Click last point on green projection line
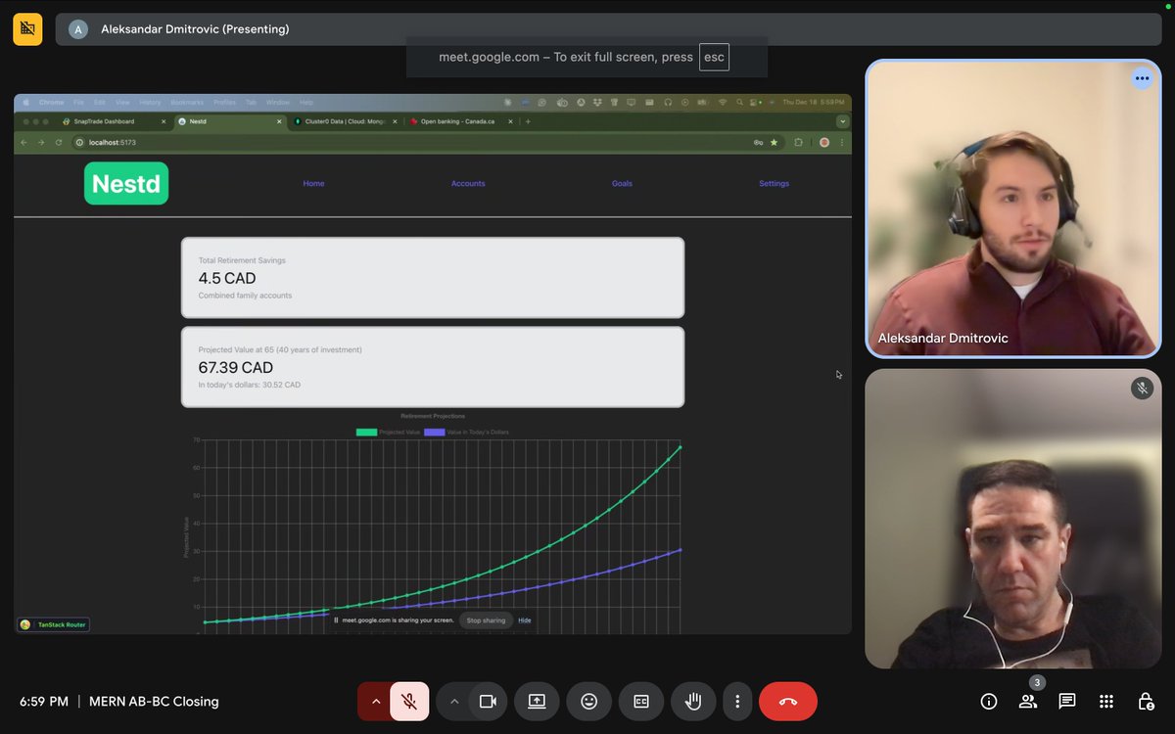1175x734 pixels. 681,447
